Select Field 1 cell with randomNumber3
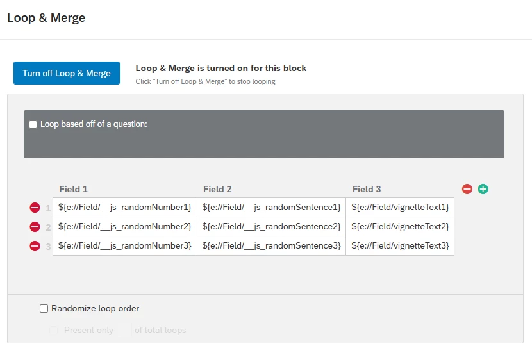The width and height of the screenshot is (532, 353). pos(125,246)
